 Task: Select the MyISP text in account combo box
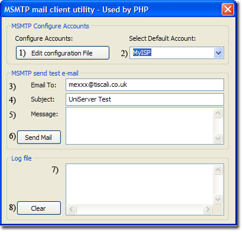pos(142,53)
